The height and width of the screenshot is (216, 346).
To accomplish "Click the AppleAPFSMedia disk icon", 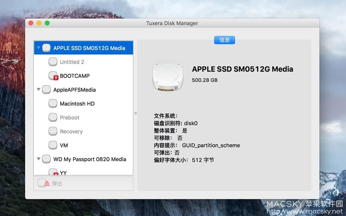I will 46,90.
